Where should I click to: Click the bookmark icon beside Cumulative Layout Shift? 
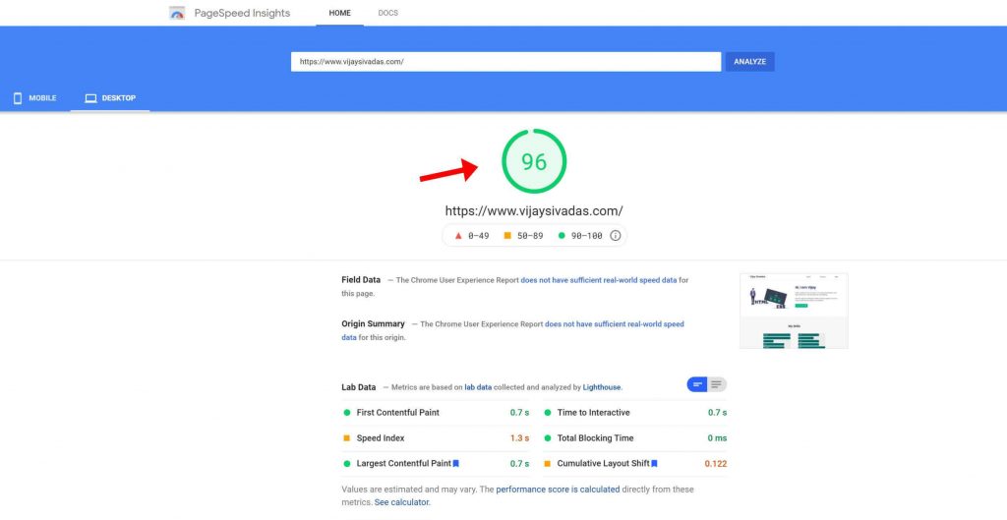(654, 464)
